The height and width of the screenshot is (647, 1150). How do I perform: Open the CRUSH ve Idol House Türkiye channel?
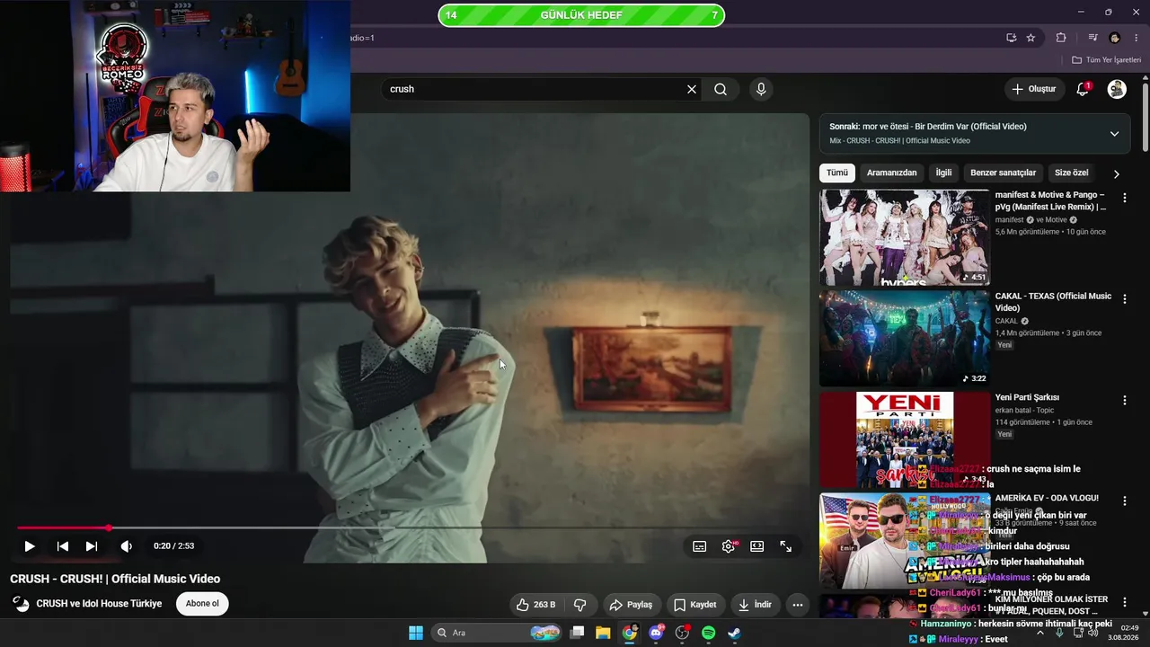99,604
